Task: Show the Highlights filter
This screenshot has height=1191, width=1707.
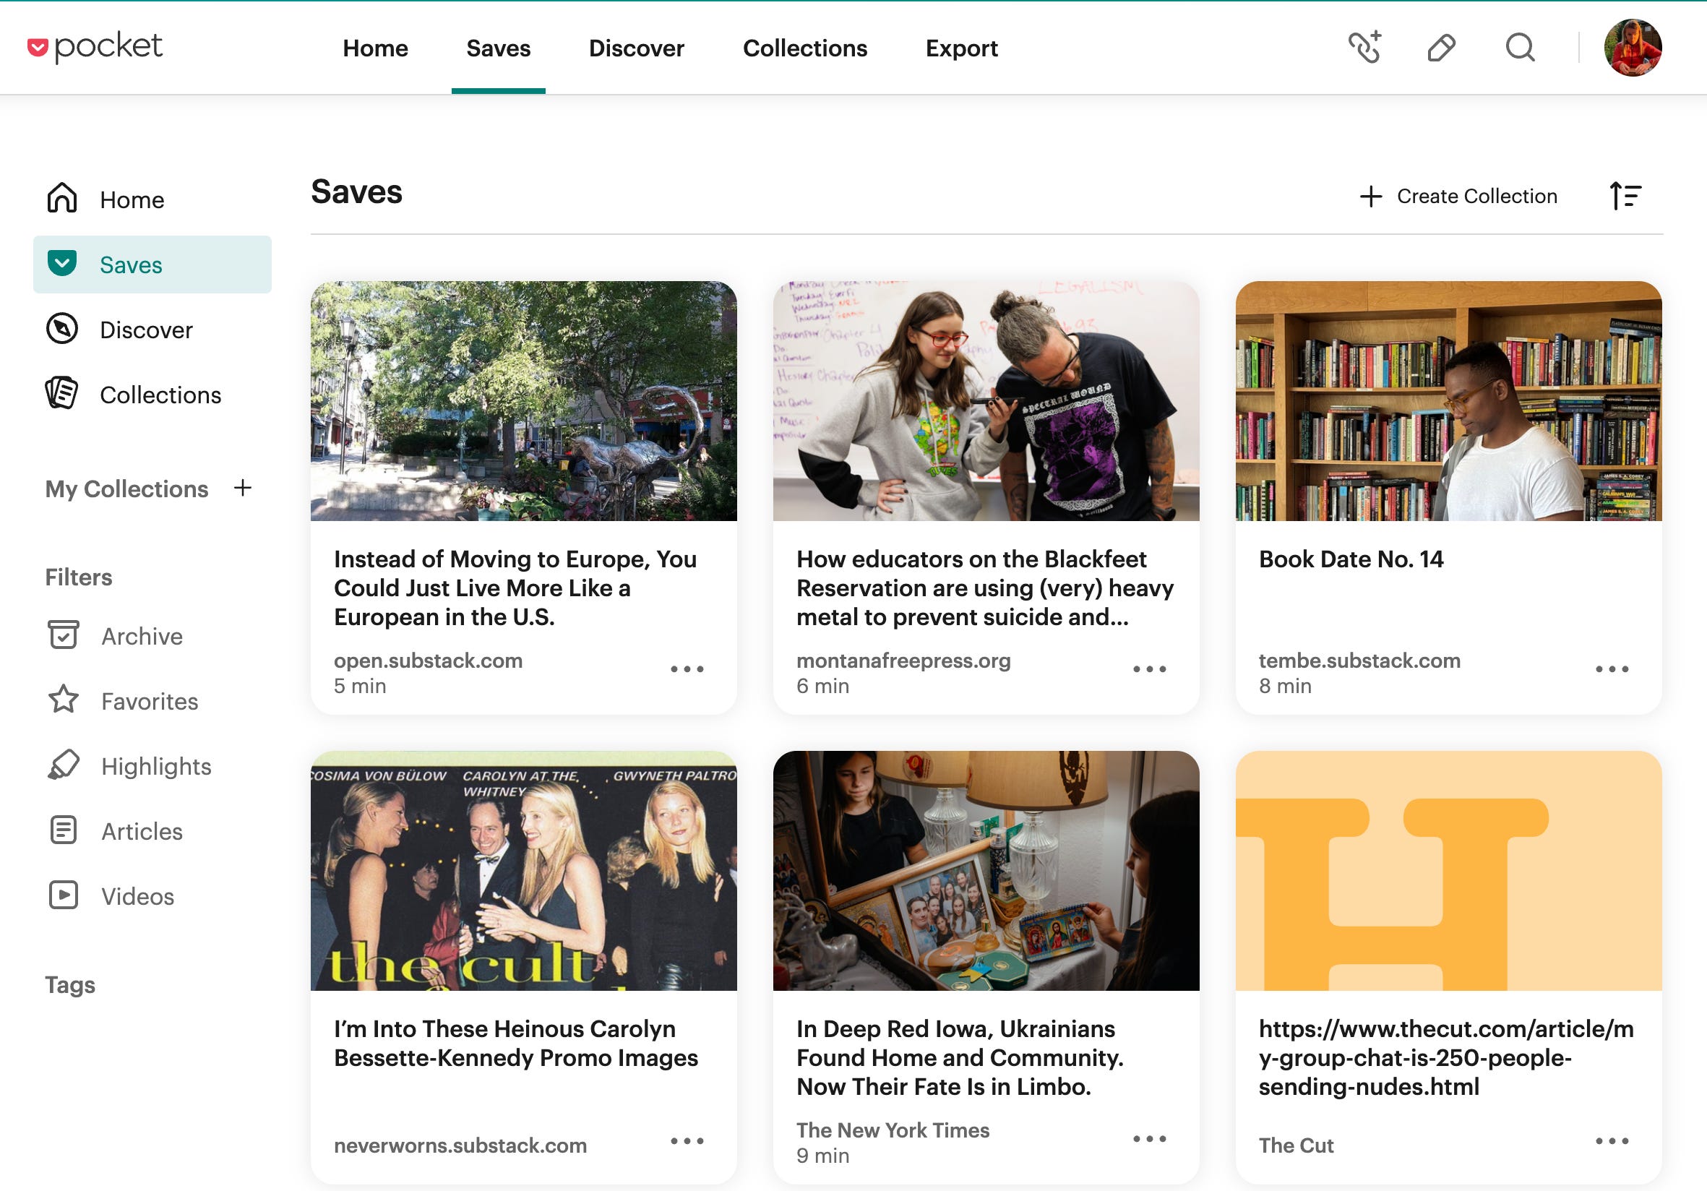Action: pos(156,767)
